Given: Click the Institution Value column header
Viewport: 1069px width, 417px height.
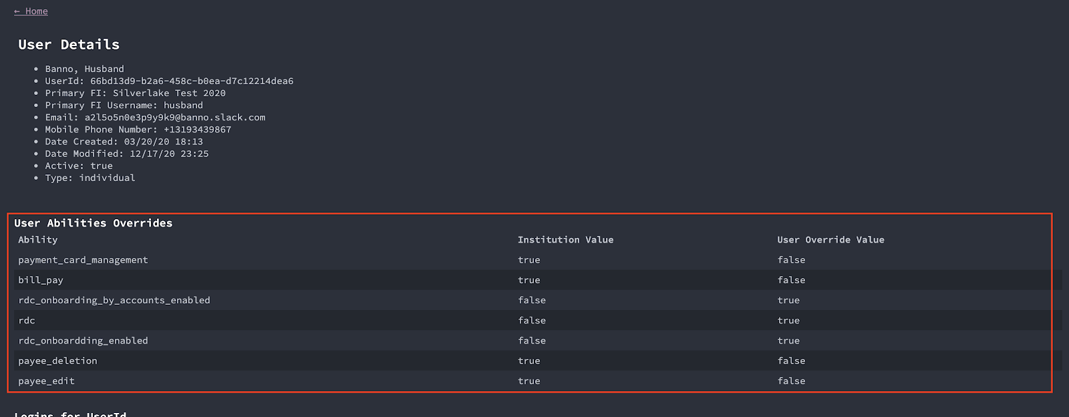Looking at the screenshot, I should point(565,240).
